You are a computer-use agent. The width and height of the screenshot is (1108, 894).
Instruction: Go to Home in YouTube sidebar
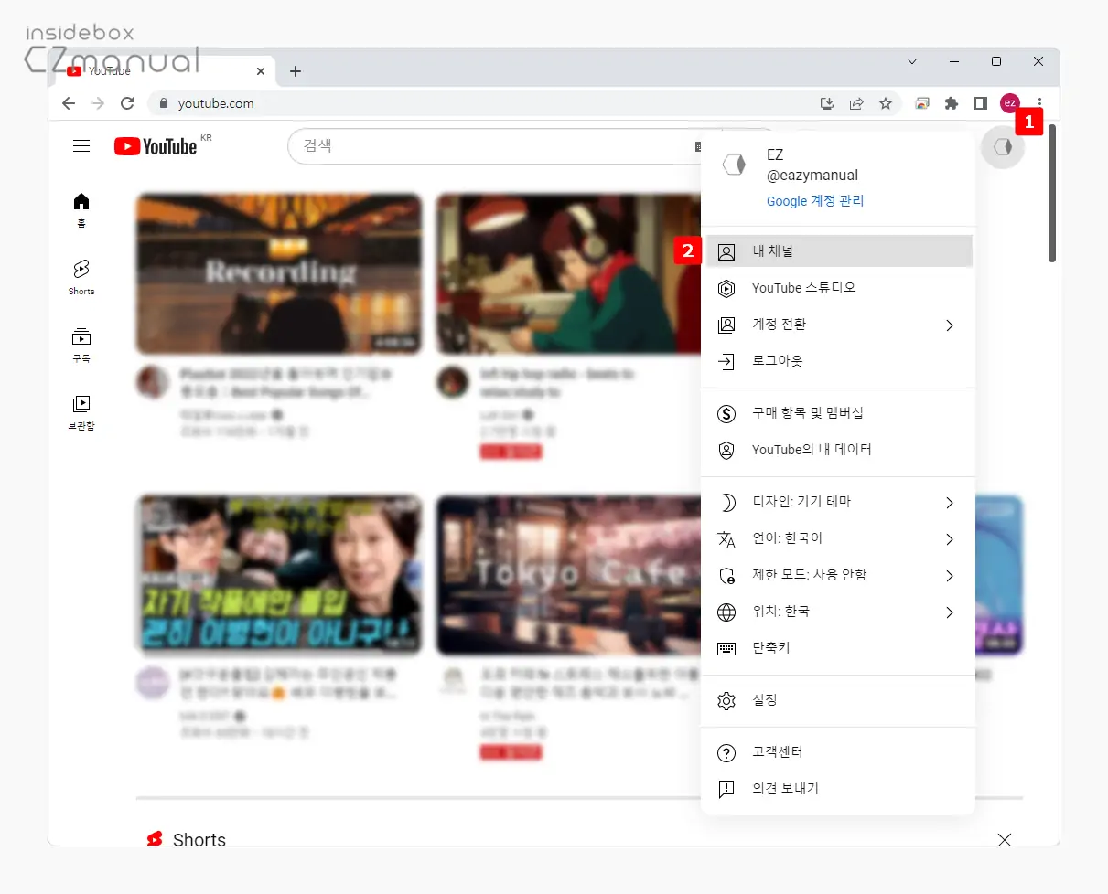point(81,209)
